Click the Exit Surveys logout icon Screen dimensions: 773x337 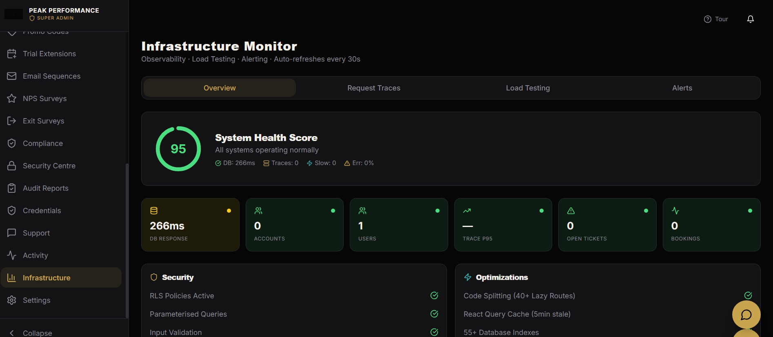pos(12,121)
